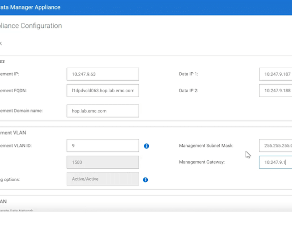Click the Management Subnet Mask input field
The width and height of the screenshot is (292, 235).
tap(276, 145)
